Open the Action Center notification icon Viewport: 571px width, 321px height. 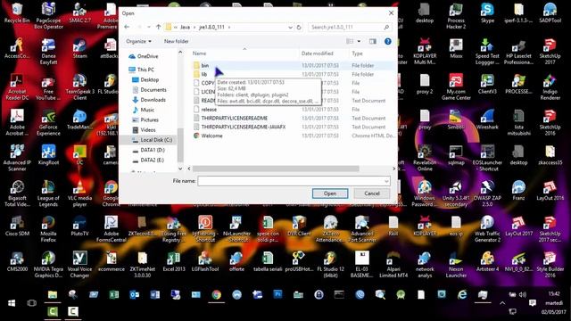(x=533, y=303)
